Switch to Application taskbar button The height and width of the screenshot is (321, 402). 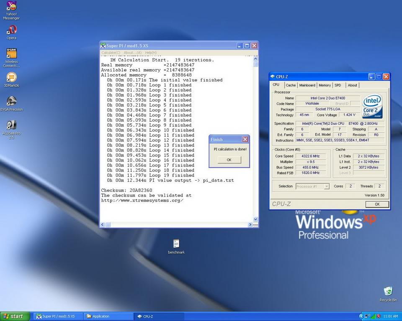(109, 316)
